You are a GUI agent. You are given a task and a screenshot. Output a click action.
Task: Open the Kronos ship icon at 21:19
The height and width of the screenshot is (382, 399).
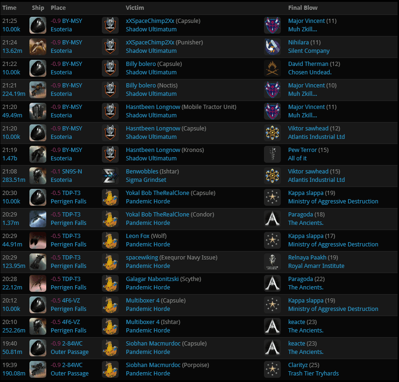click(38, 154)
